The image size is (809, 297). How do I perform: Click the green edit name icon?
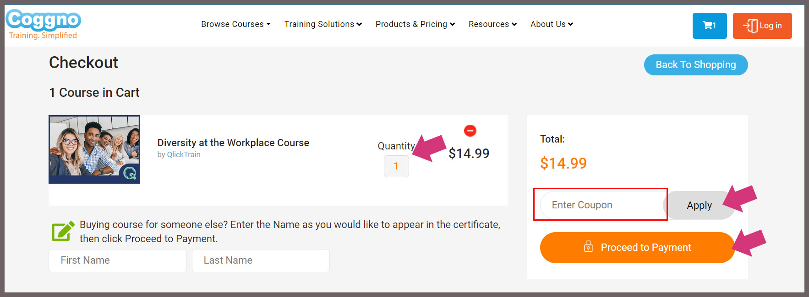(x=63, y=231)
